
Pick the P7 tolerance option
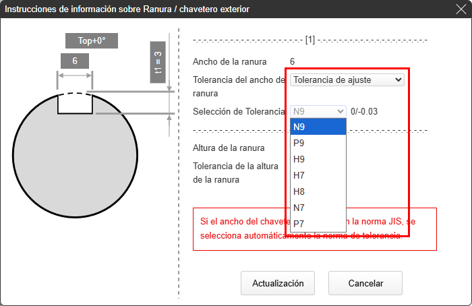(x=318, y=223)
